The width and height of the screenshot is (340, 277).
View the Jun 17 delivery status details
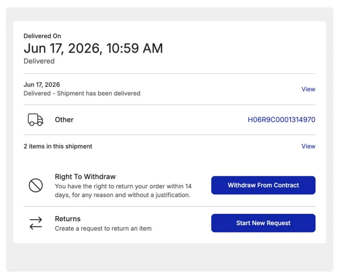[x=308, y=89]
